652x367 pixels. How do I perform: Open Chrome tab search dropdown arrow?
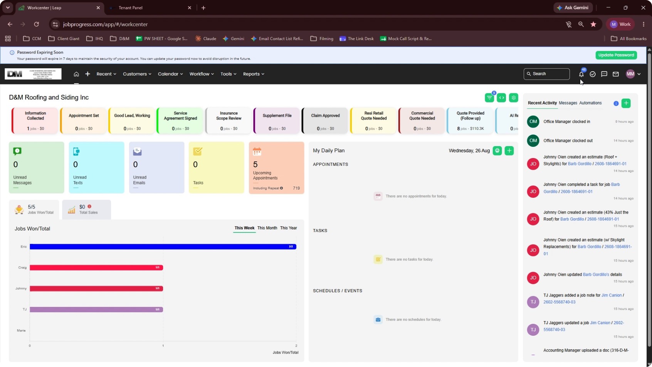click(x=8, y=8)
